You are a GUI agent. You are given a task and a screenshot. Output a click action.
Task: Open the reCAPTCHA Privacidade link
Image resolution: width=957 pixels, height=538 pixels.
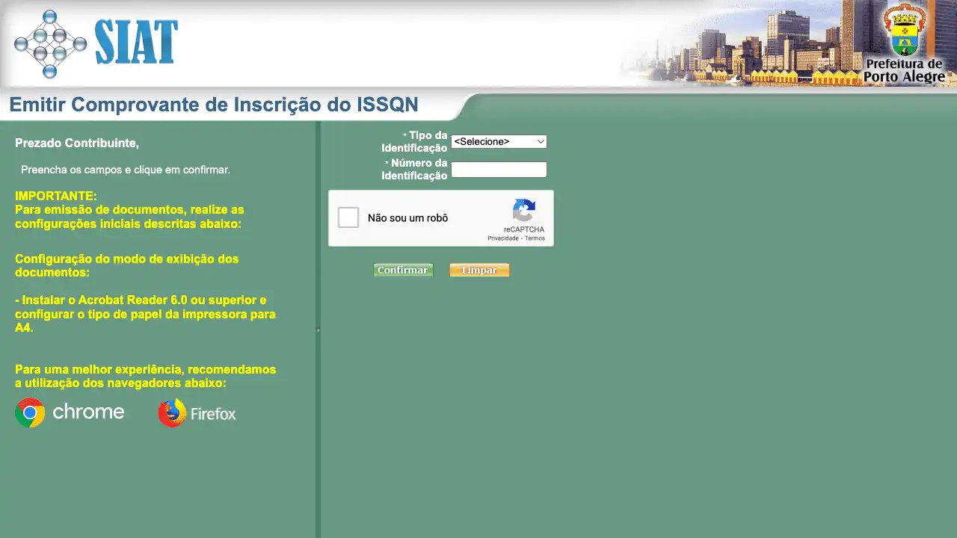click(502, 238)
